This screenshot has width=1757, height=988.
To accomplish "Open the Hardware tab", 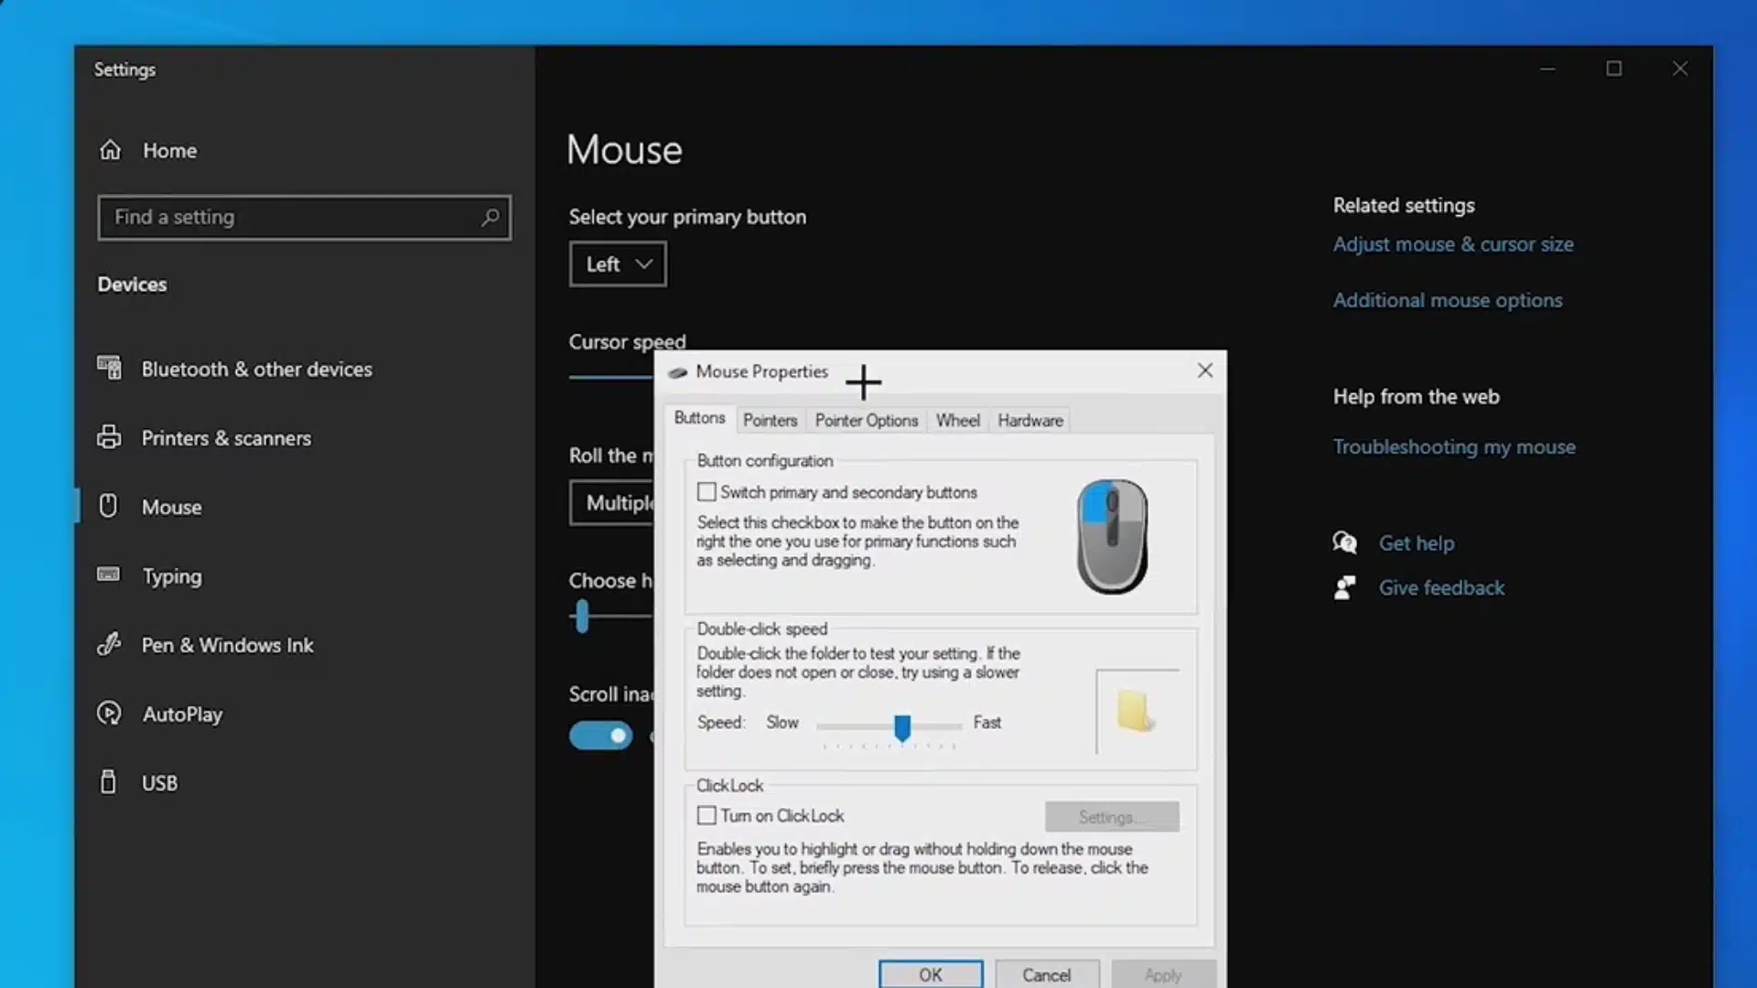I will pos(1030,421).
